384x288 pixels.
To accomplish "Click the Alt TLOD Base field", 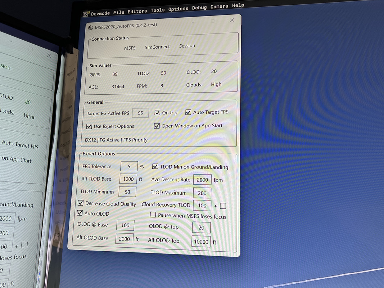I will tap(128, 179).
